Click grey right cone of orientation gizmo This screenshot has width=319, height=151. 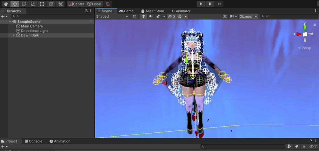pyautogui.click(x=310, y=34)
